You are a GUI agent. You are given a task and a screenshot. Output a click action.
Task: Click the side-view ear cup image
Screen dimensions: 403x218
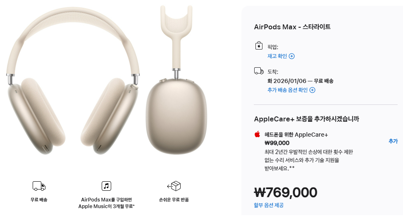pos(176,80)
